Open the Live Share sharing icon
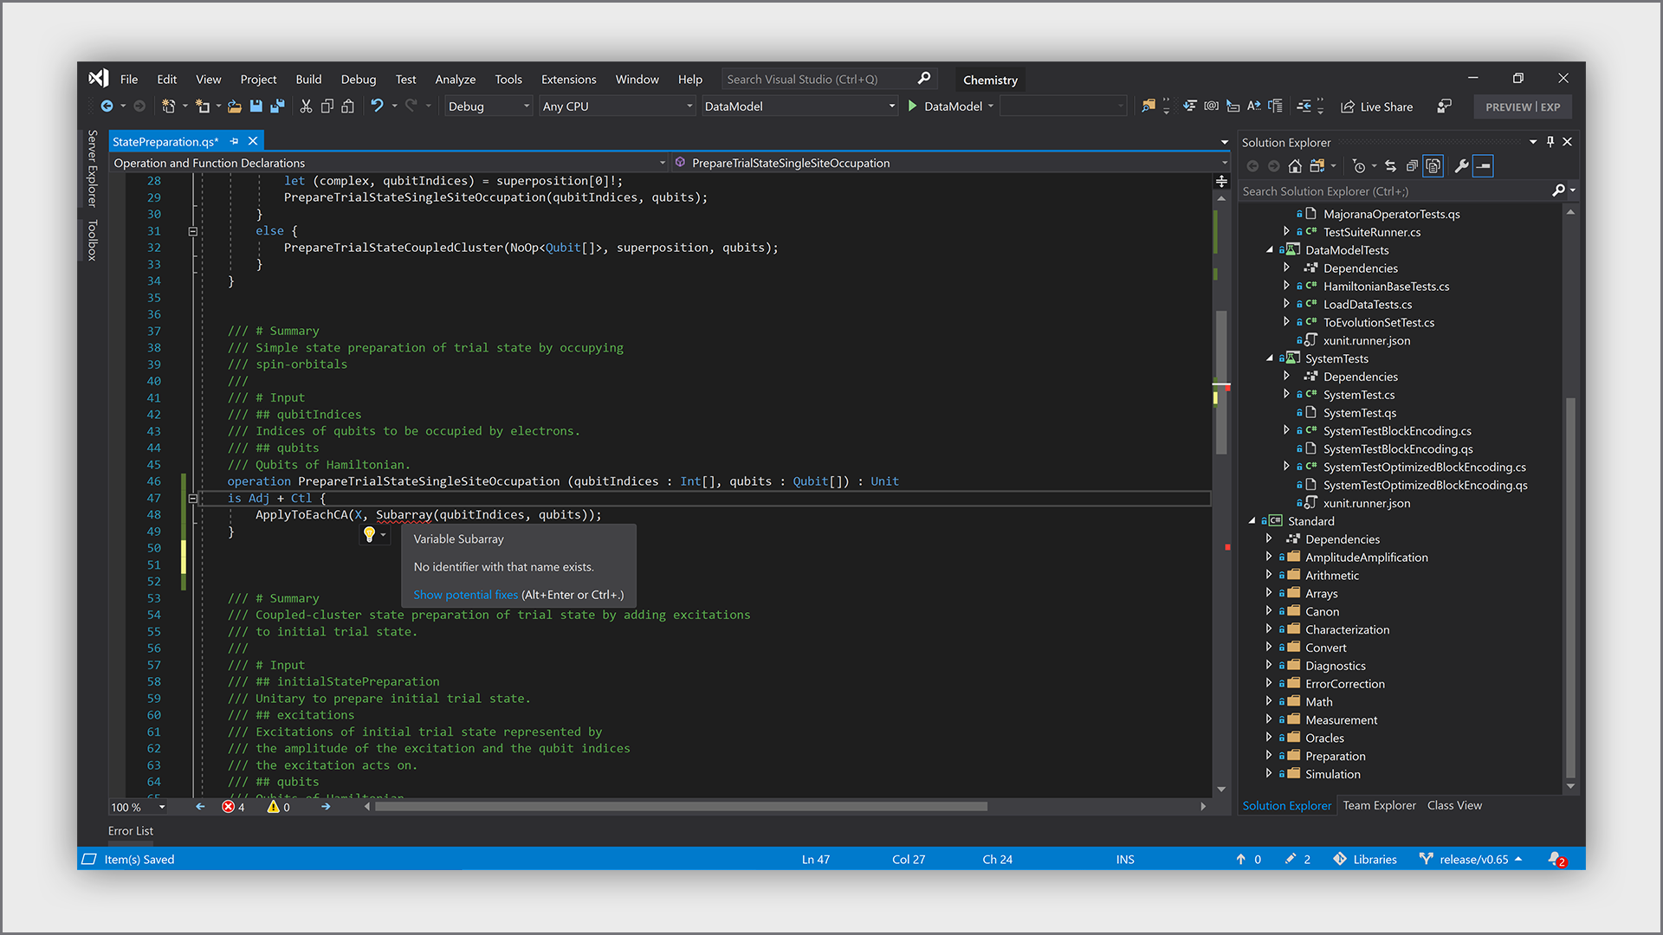This screenshot has height=935, width=1663. (x=1347, y=106)
